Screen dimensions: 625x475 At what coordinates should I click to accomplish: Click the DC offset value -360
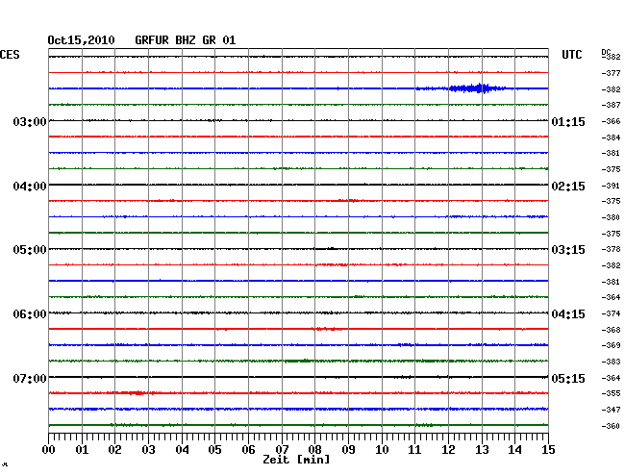click(611, 426)
